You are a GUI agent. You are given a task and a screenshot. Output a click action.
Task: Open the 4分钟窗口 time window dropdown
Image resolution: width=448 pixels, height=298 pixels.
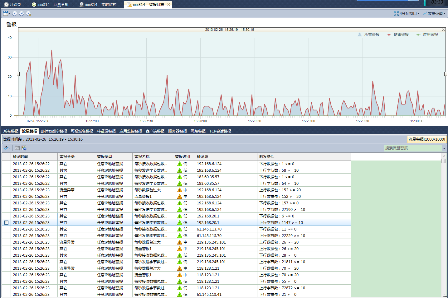407,13
